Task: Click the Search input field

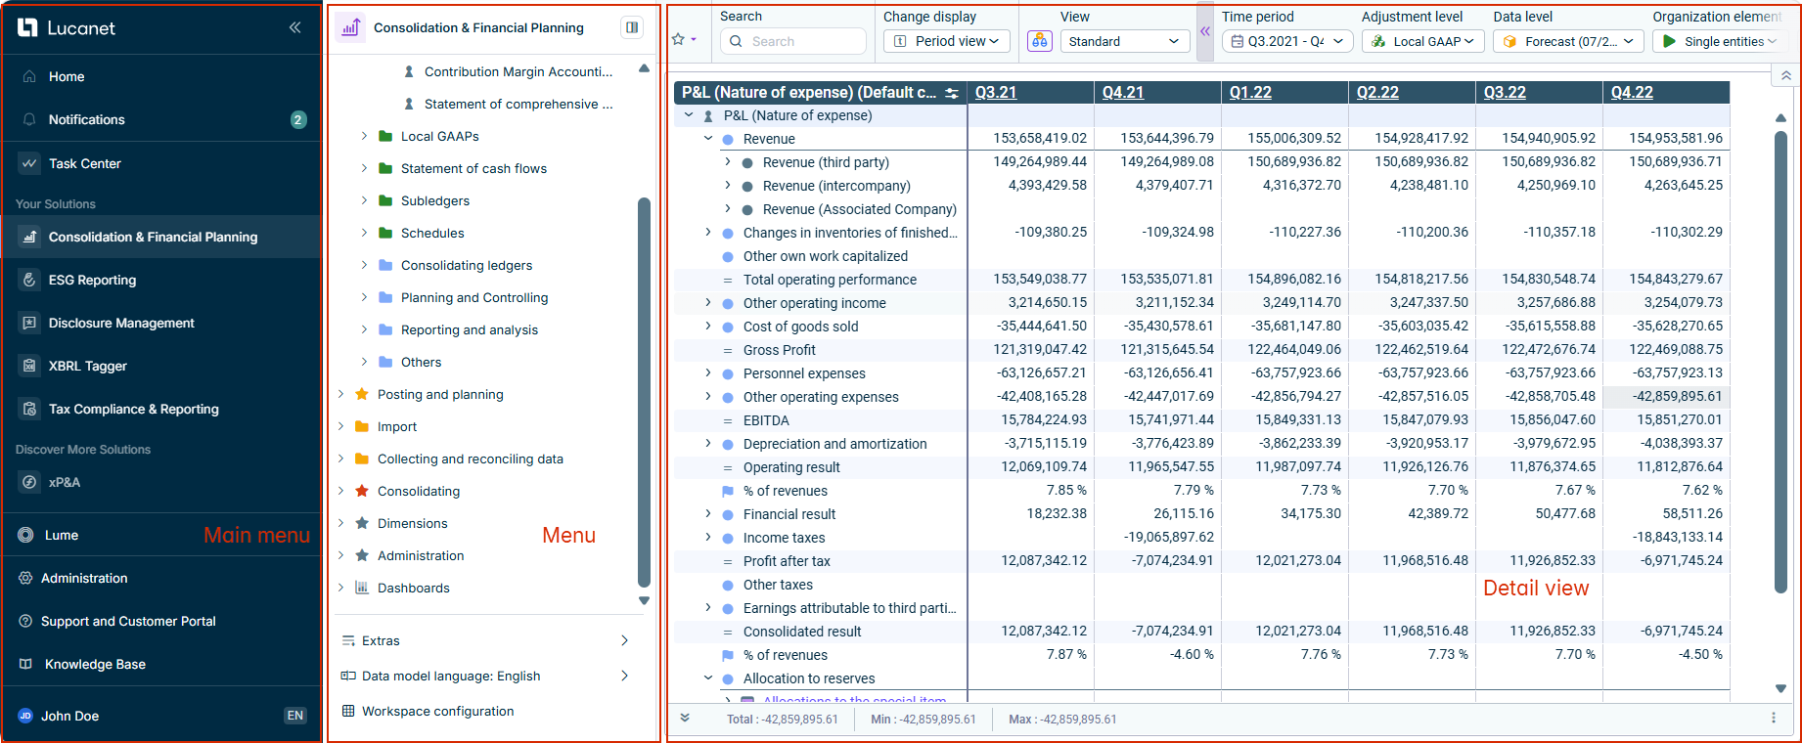Action: pos(793,41)
